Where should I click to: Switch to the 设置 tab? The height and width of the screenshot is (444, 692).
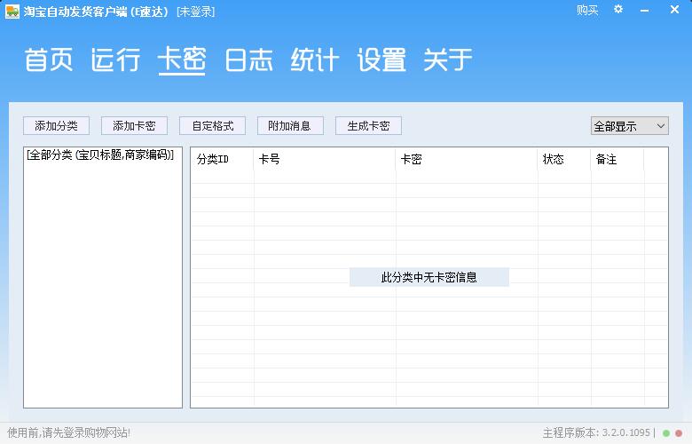pyautogui.click(x=381, y=60)
